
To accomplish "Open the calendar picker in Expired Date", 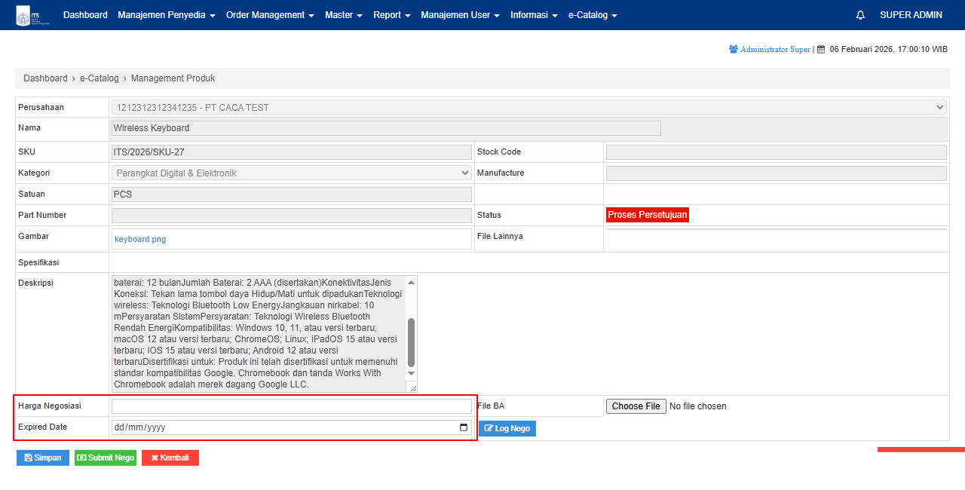I will 463,427.
